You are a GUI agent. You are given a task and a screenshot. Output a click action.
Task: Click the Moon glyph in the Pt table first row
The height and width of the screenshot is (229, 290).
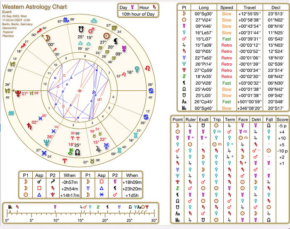[x=184, y=14]
